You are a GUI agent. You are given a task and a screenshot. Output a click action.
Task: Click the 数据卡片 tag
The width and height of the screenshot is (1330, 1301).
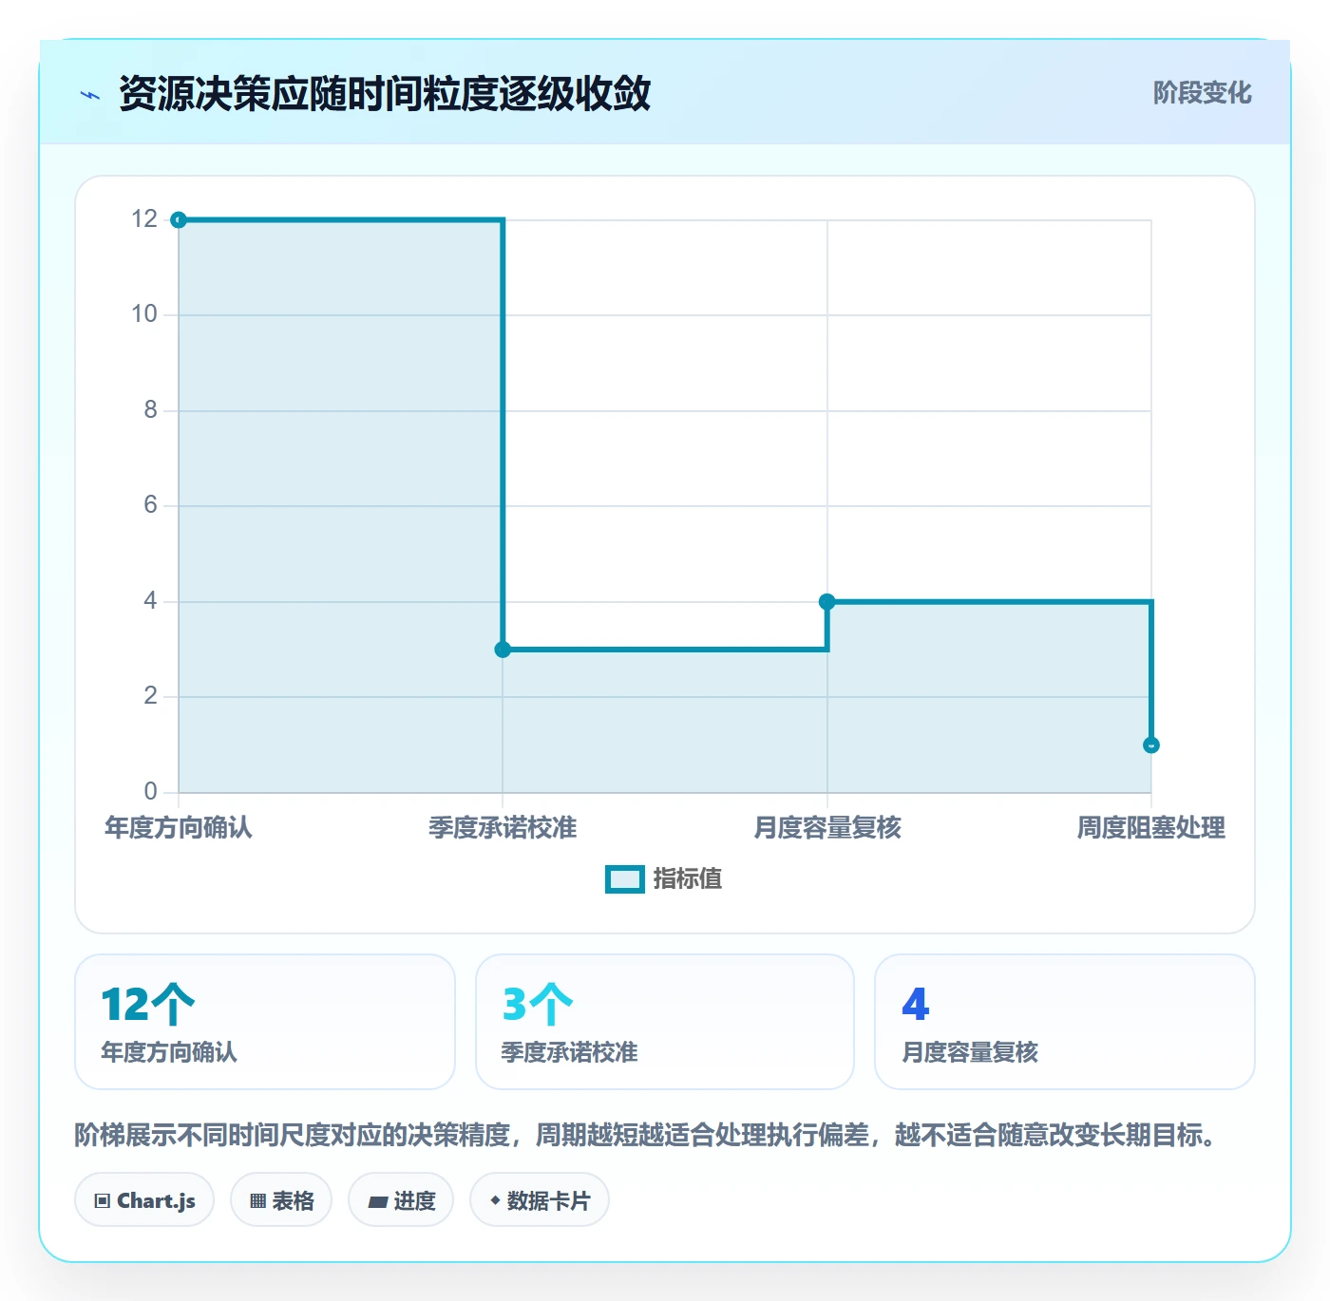tap(540, 1200)
